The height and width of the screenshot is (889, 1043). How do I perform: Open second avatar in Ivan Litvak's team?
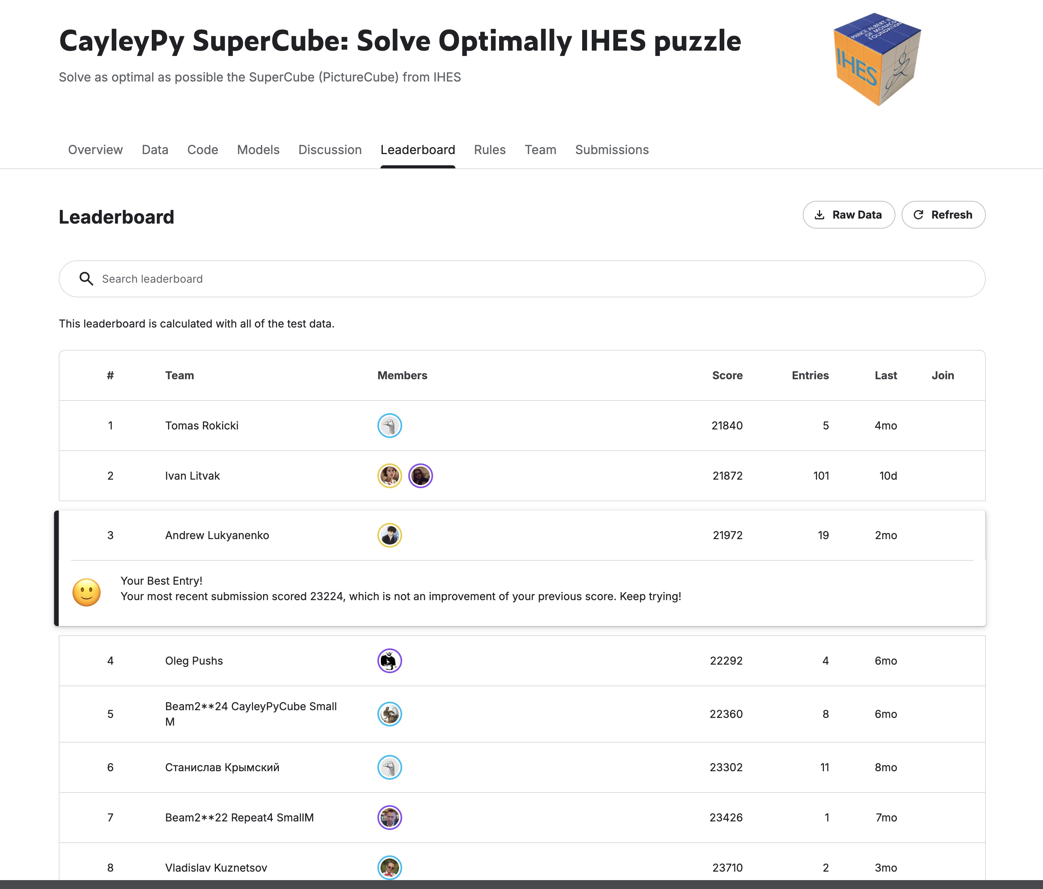[x=420, y=476]
